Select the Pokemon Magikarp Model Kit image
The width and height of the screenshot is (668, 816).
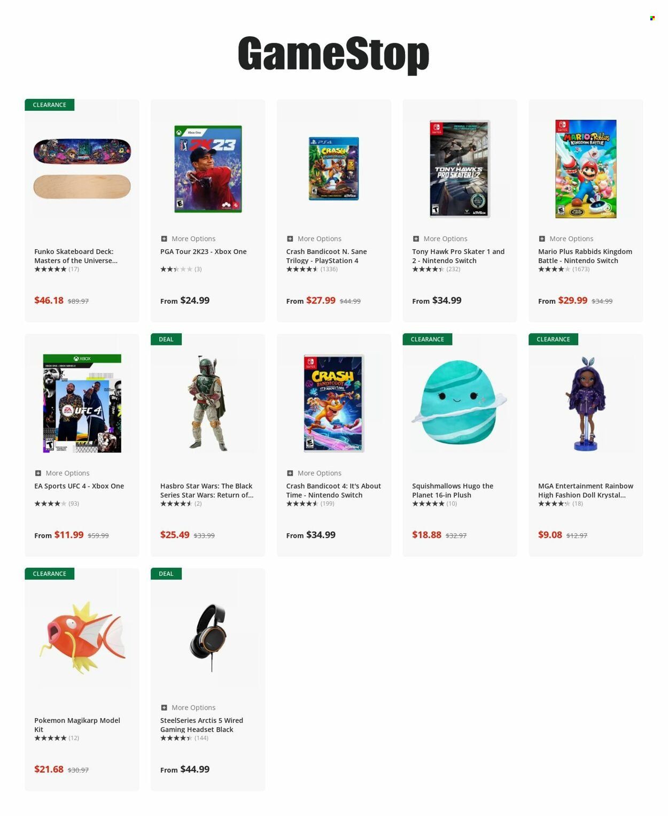pos(82,637)
